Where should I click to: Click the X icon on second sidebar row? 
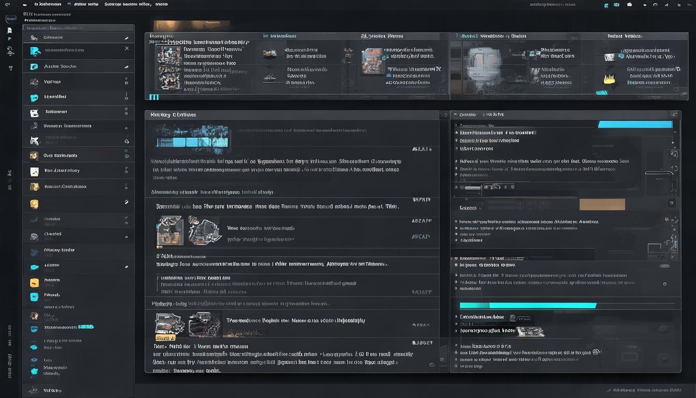coord(127,48)
